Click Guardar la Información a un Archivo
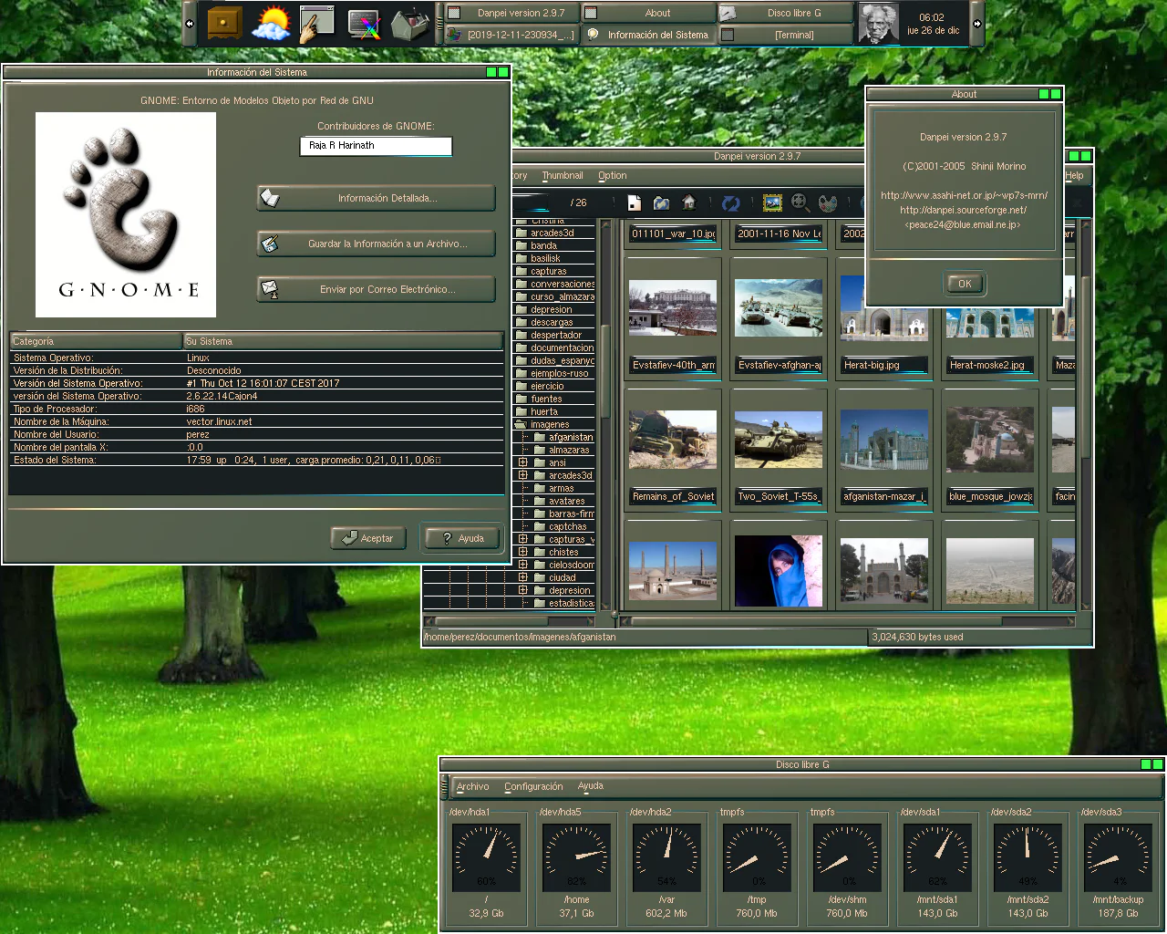The image size is (1167, 934). [376, 244]
